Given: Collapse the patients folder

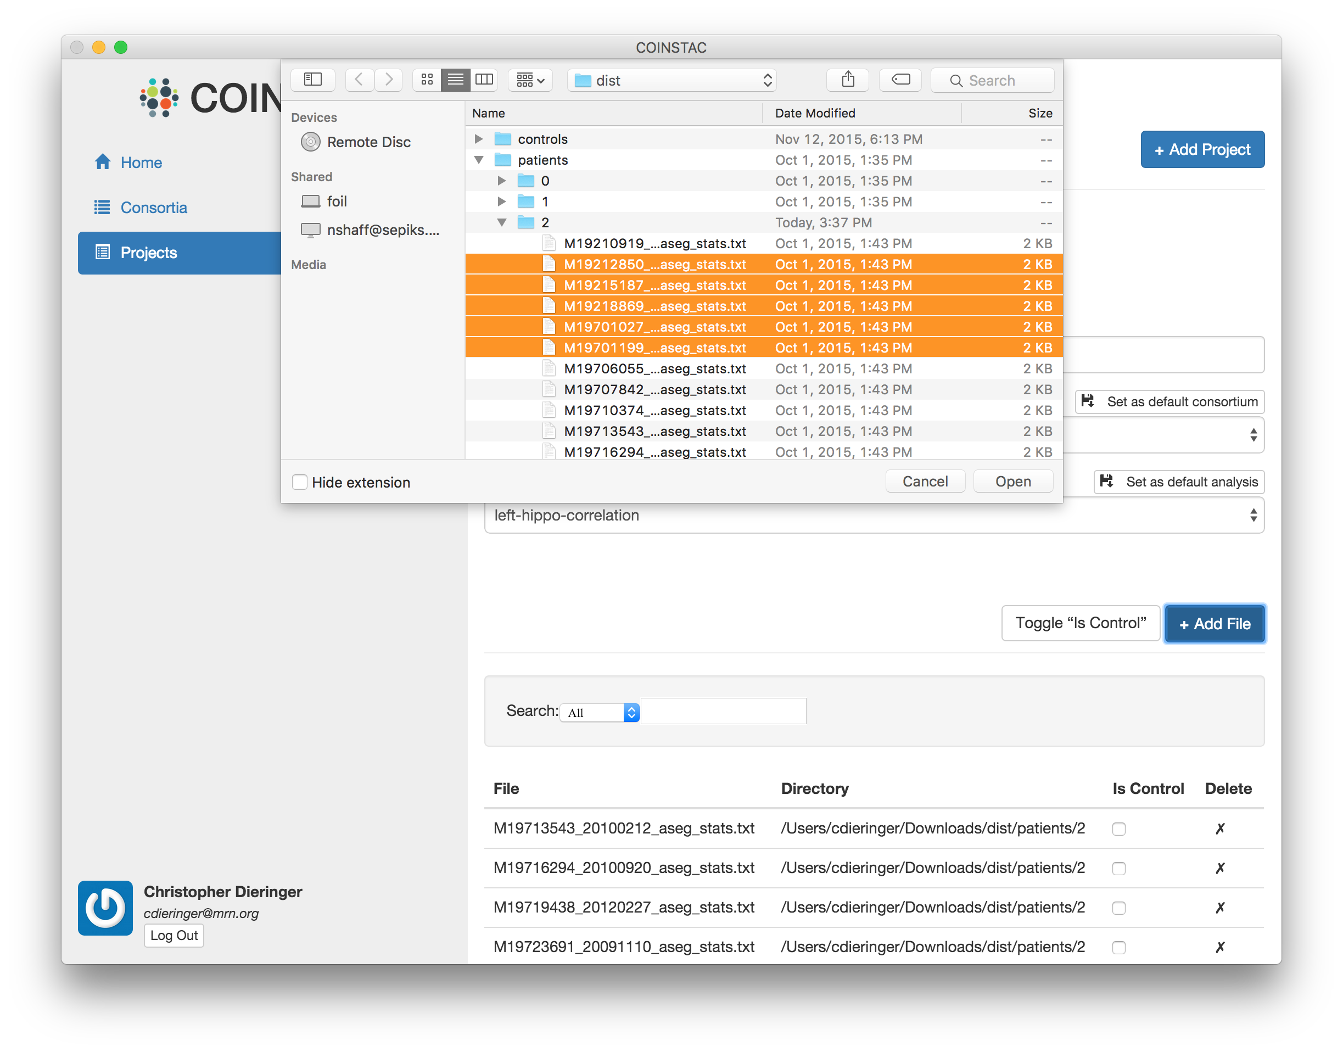Looking at the screenshot, I should coord(478,160).
